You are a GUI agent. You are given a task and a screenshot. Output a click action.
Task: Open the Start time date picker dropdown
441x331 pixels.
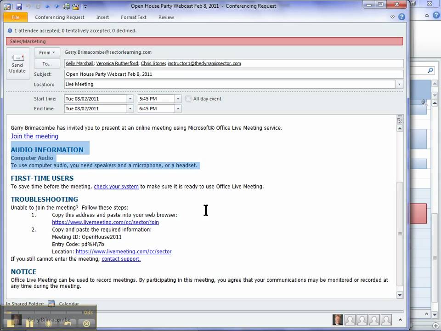(x=130, y=99)
